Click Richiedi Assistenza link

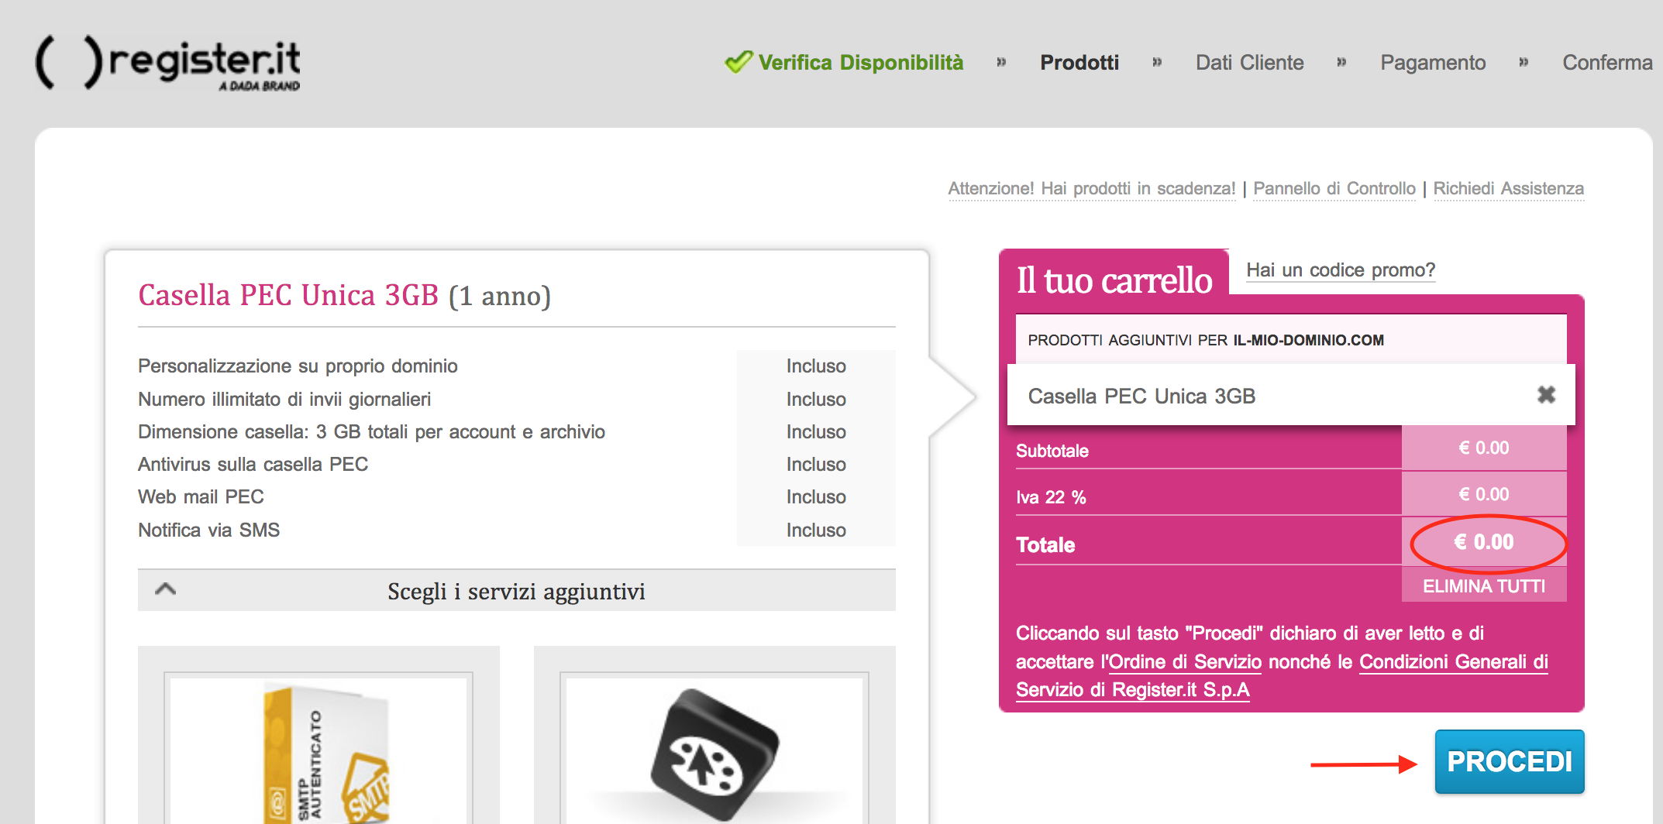click(1508, 189)
